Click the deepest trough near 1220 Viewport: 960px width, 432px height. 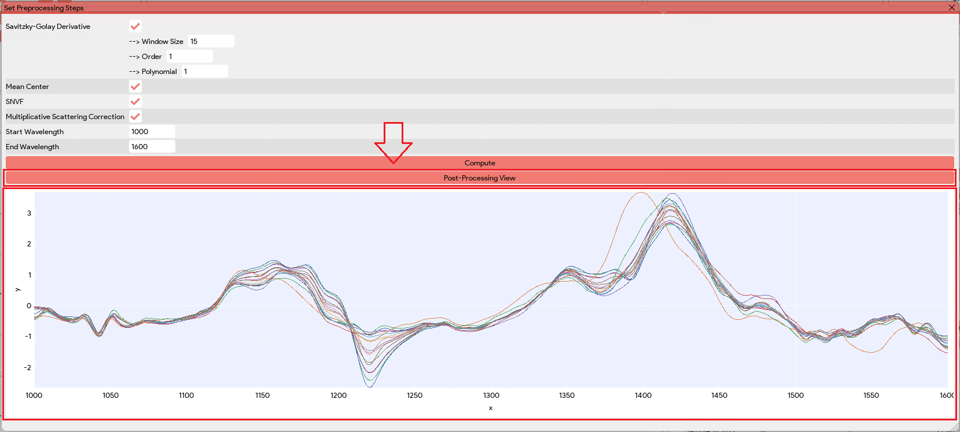[x=369, y=385]
